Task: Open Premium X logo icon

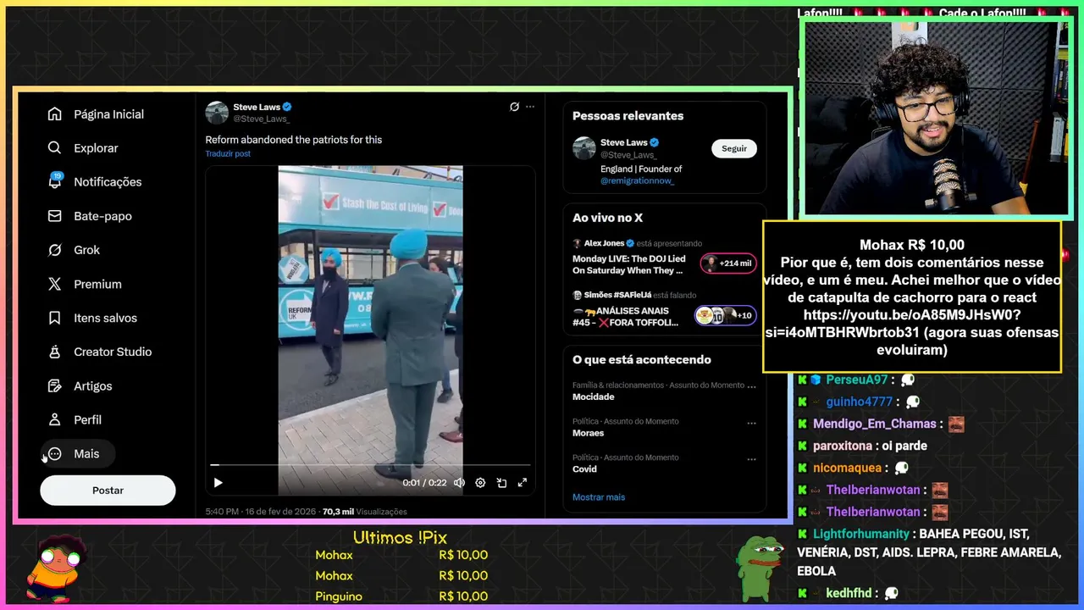Action: pos(55,284)
